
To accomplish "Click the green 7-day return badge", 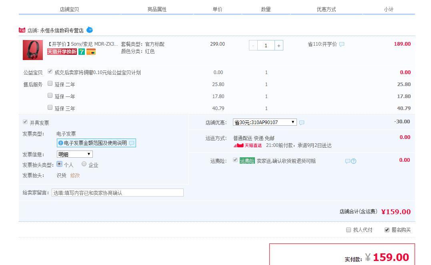I will coord(82,52).
